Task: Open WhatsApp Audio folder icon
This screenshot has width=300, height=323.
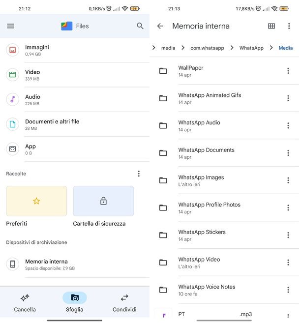Action: coord(163,126)
